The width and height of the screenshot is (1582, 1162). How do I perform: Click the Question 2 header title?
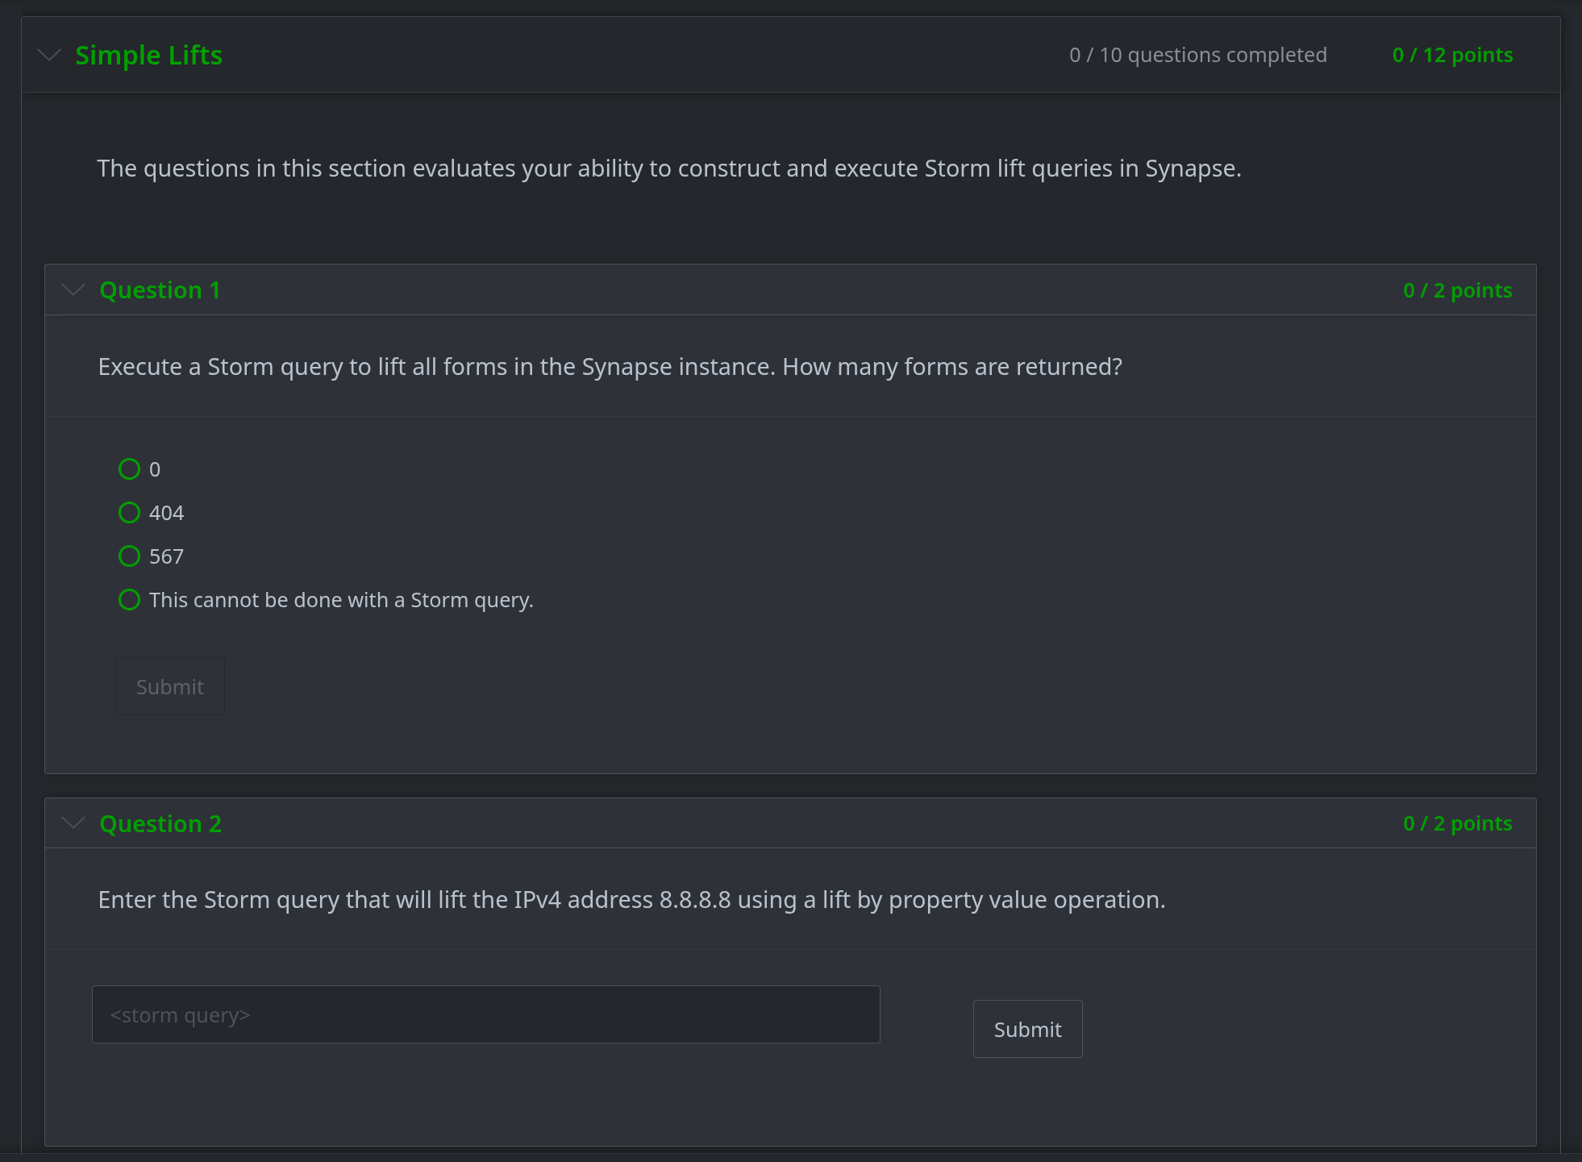tap(160, 823)
